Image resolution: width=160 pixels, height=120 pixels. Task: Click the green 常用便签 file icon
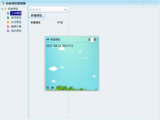[8, 18]
